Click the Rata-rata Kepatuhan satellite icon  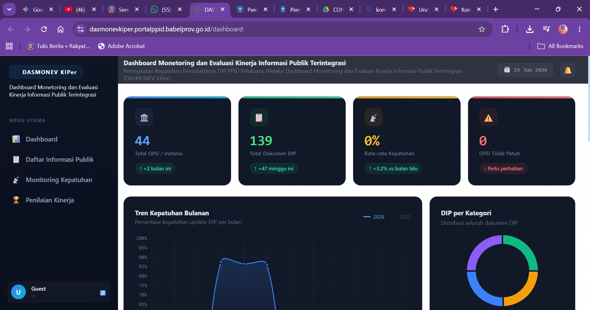pyautogui.click(x=373, y=117)
